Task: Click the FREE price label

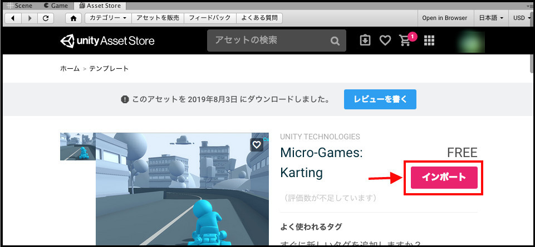Action: point(462,153)
